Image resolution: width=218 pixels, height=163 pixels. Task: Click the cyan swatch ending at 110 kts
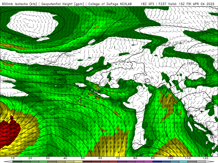click(183, 162)
